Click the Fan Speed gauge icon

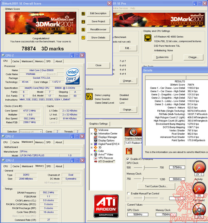199,210
